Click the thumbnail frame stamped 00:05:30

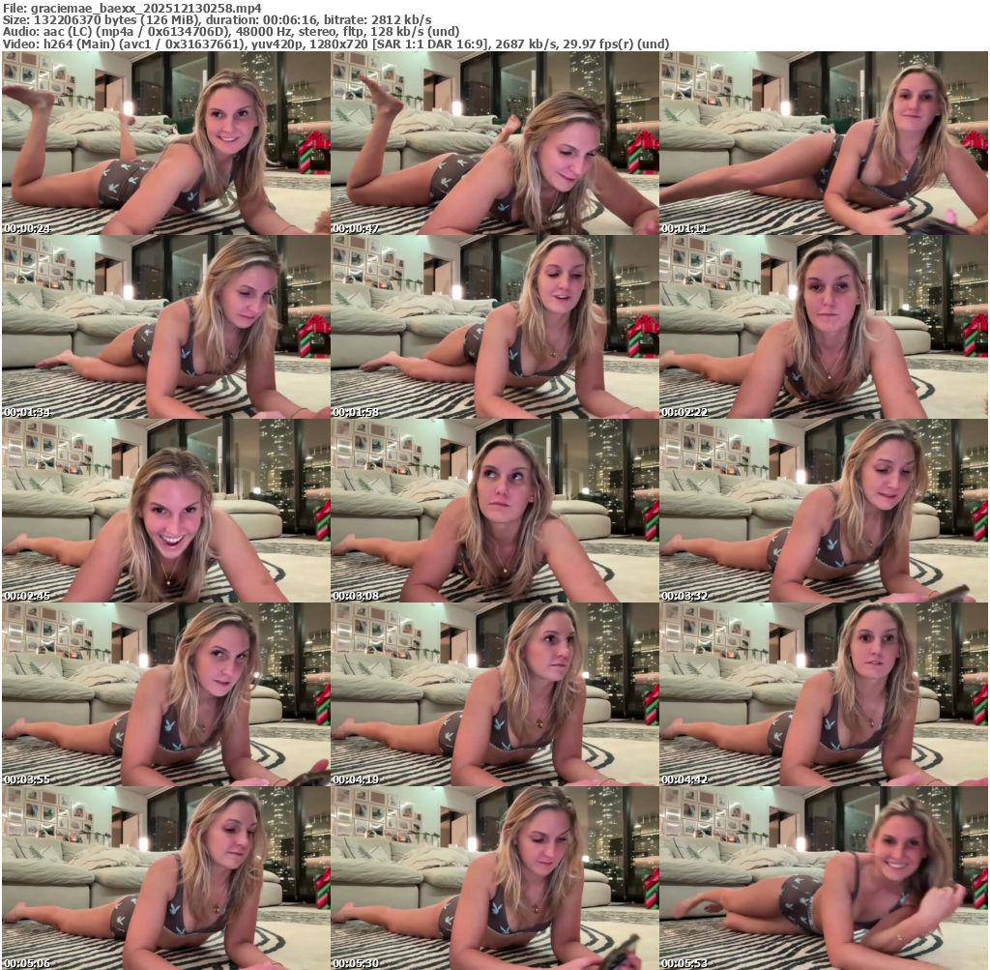click(x=495, y=878)
